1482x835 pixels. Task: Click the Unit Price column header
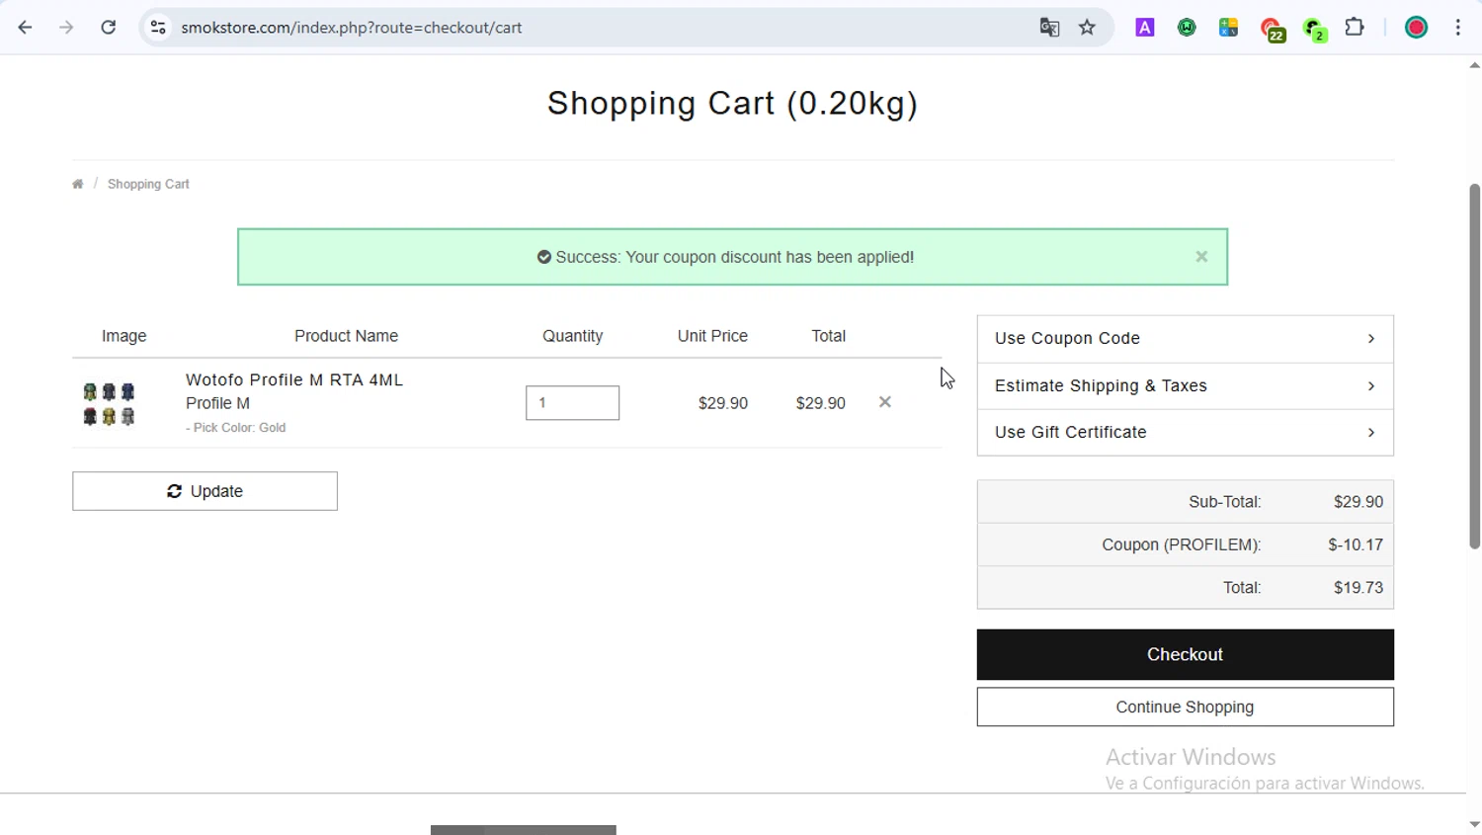coord(712,336)
